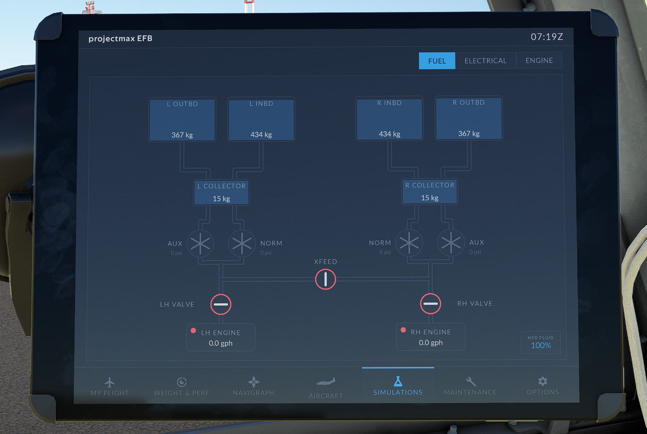Click the left NORM fuel pump icon
Image resolution: width=647 pixels, height=434 pixels.
pyautogui.click(x=242, y=243)
